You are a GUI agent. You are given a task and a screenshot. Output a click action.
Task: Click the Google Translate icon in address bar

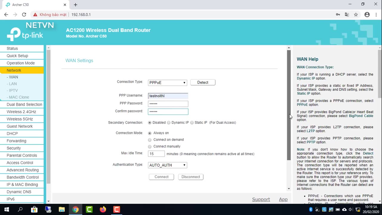[347, 14]
